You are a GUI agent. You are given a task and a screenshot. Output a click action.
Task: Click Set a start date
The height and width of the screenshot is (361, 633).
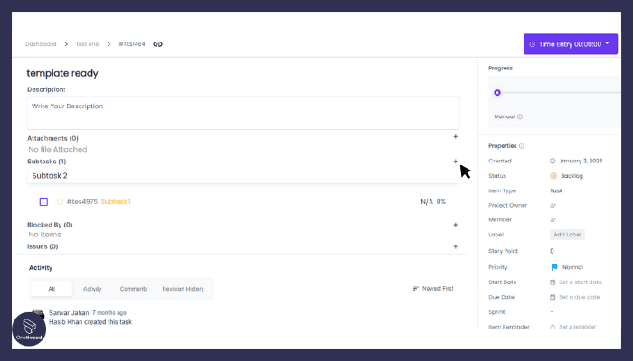581,282
